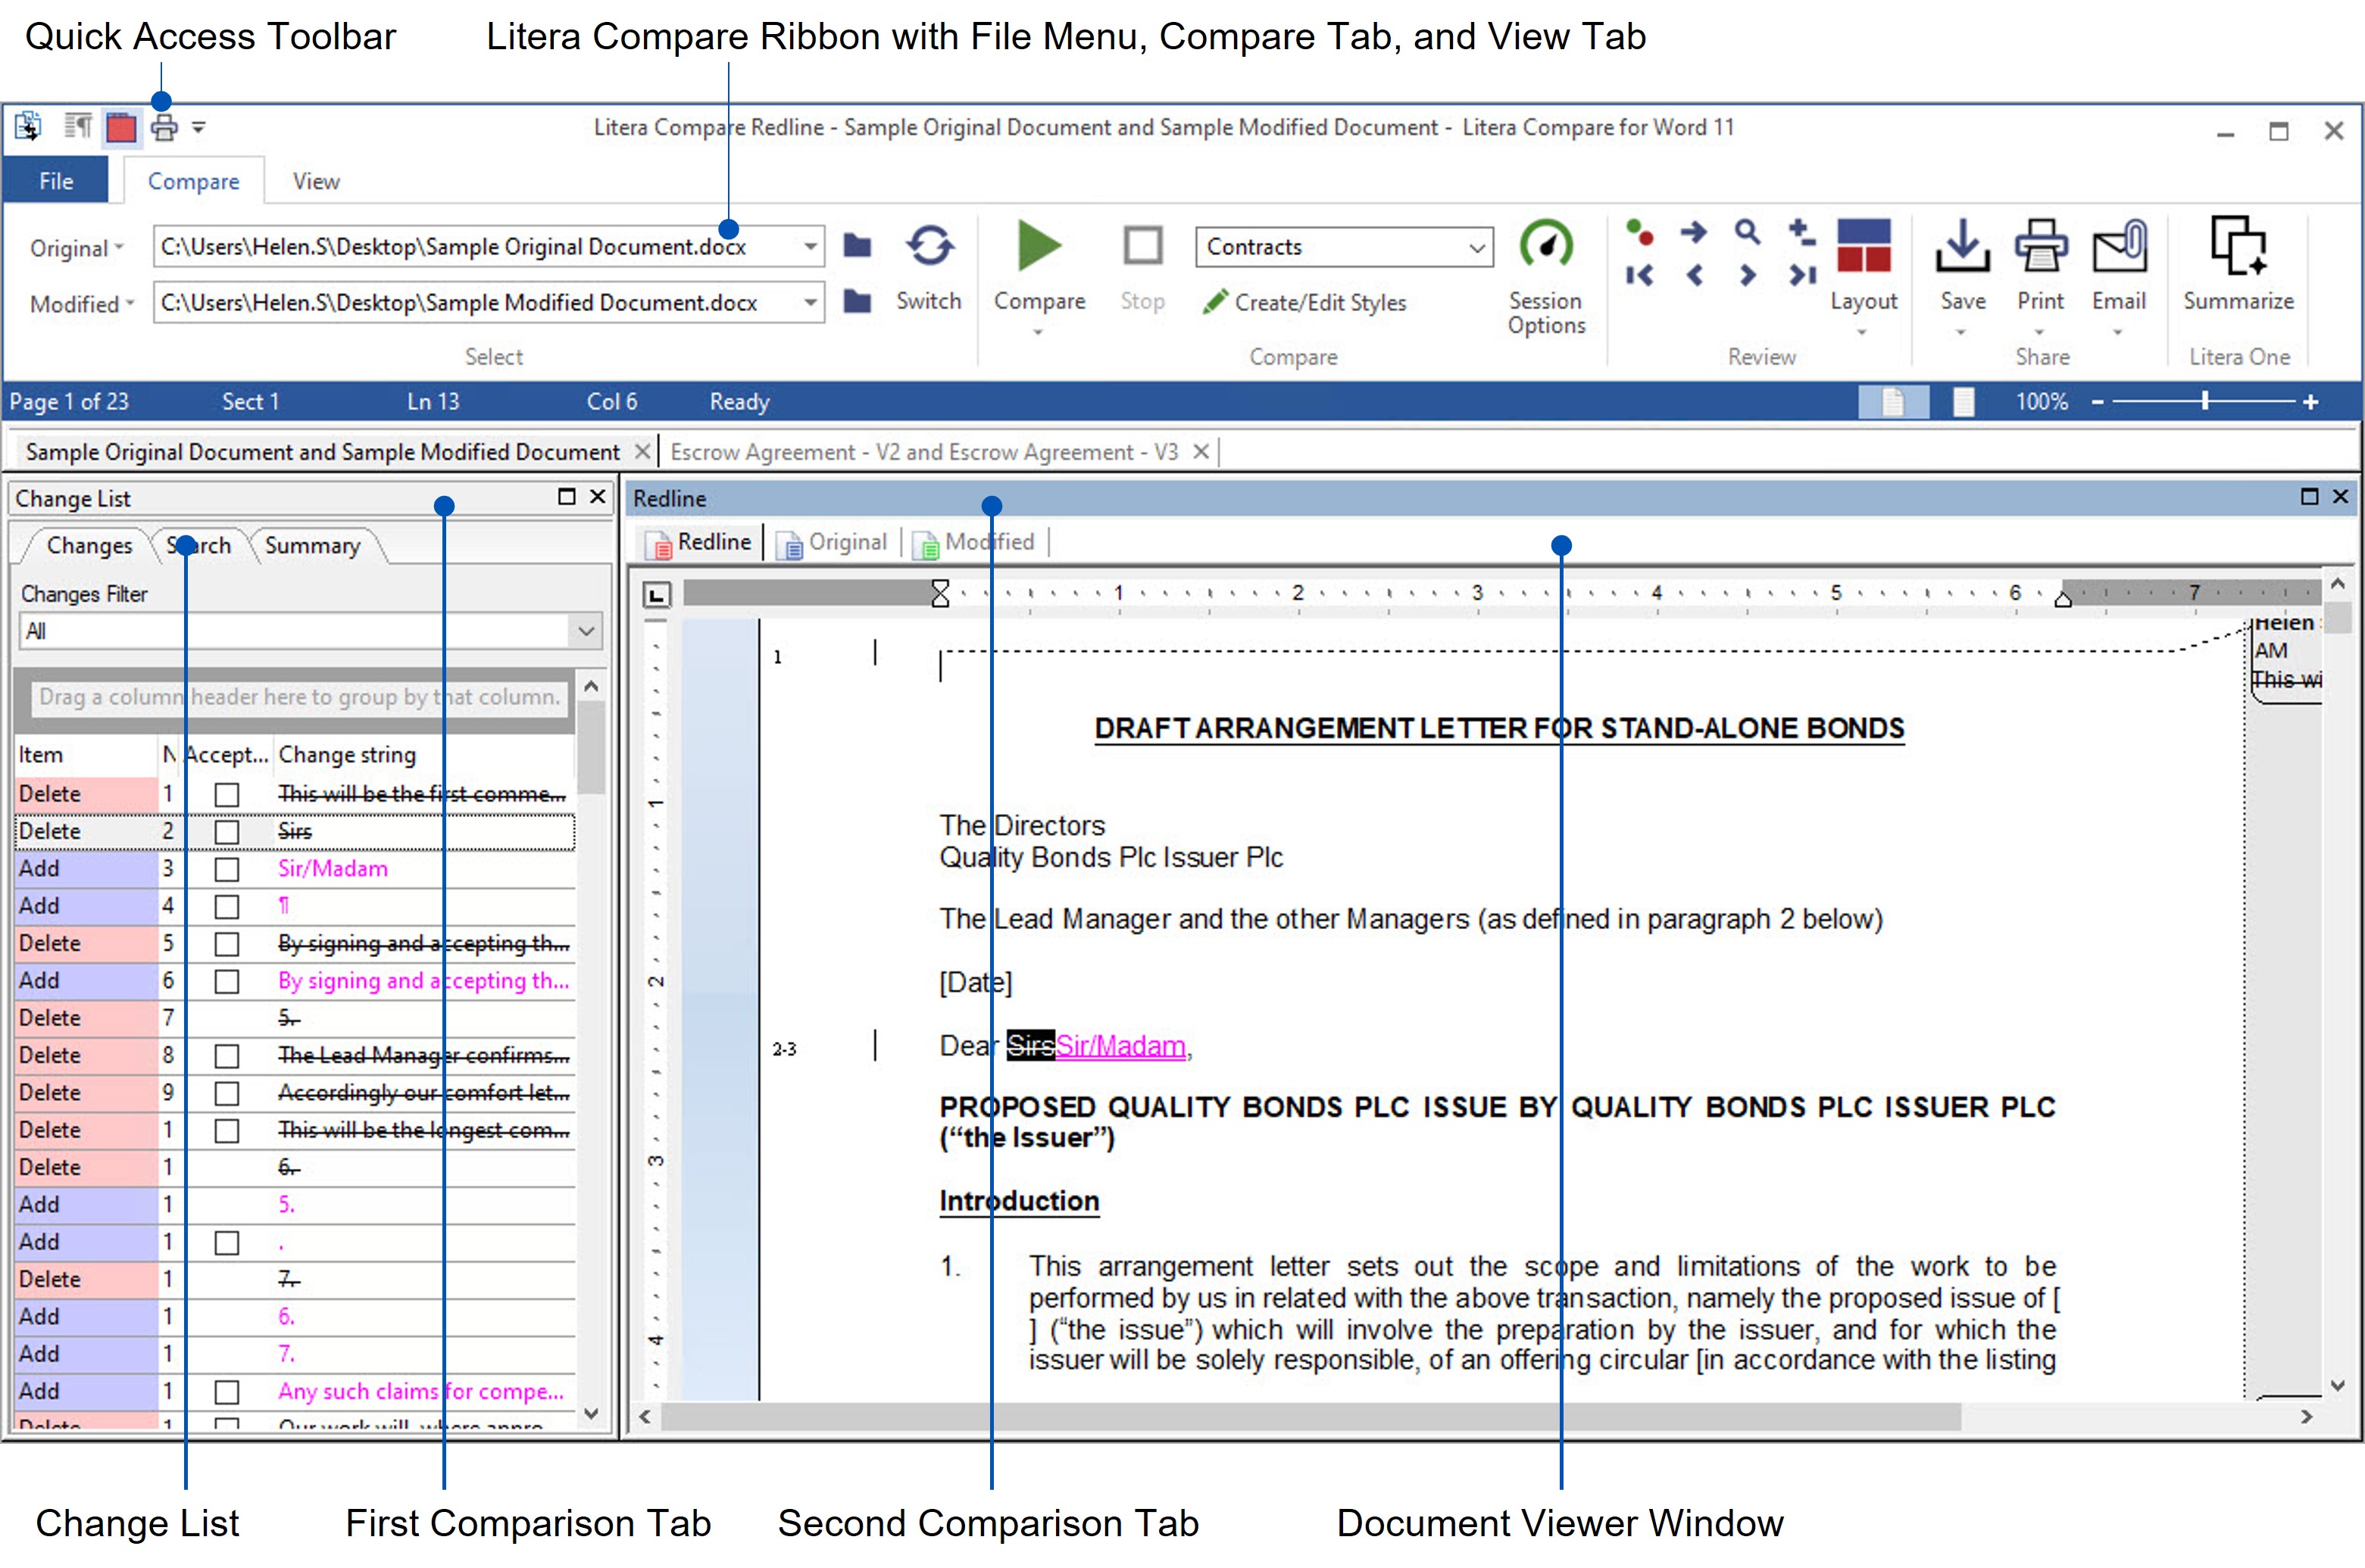Tick accept checkbox for 'The Lead Manager confirms' row

point(227,1056)
